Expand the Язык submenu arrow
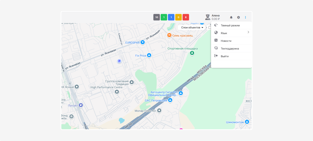The height and width of the screenshot is (141, 313). [x=248, y=32]
